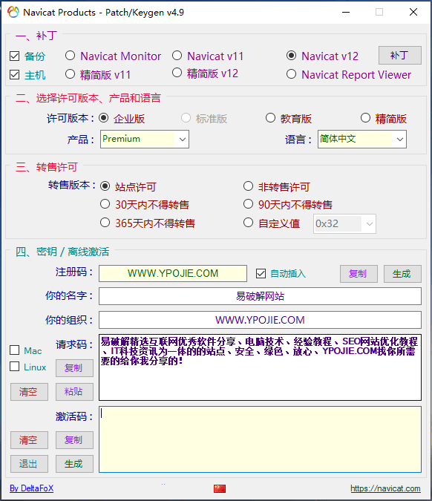Choose the 精简版 license option
This screenshot has height=501, width=432.
[365, 118]
